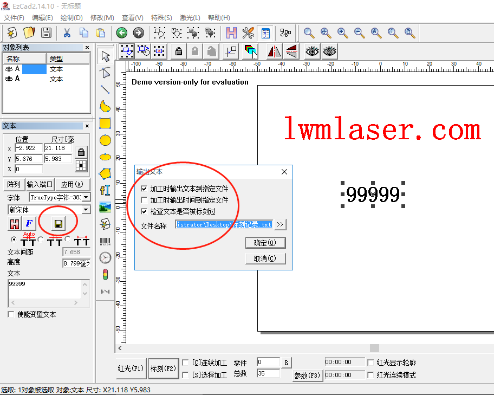
Task: Open the 激光(L) menu
Action: [x=190, y=18]
